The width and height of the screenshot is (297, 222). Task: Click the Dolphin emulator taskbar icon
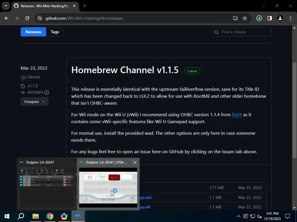pos(78,216)
